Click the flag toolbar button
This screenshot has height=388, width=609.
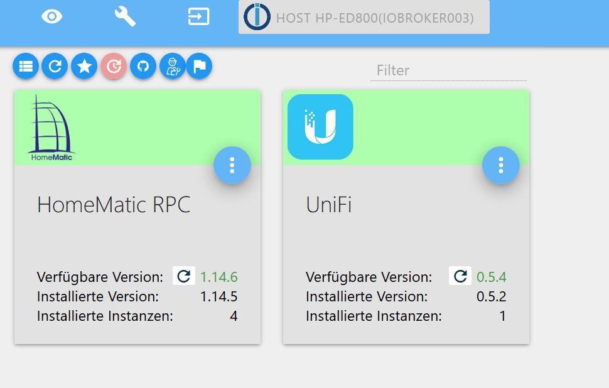[199, 66]
